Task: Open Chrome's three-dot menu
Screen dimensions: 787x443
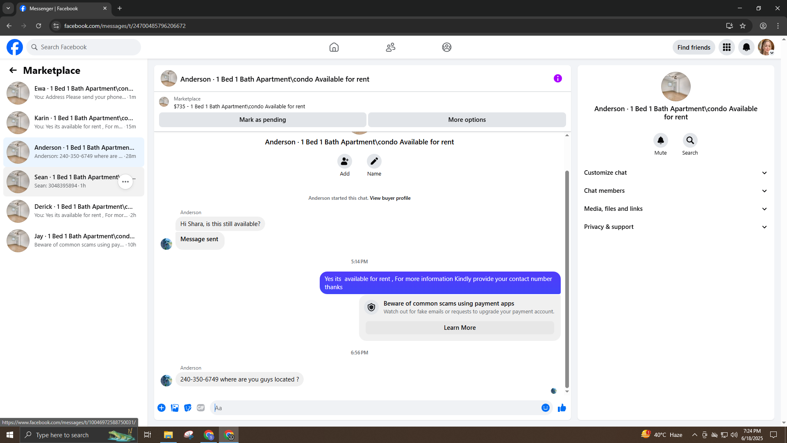Action: coord(778,26)
